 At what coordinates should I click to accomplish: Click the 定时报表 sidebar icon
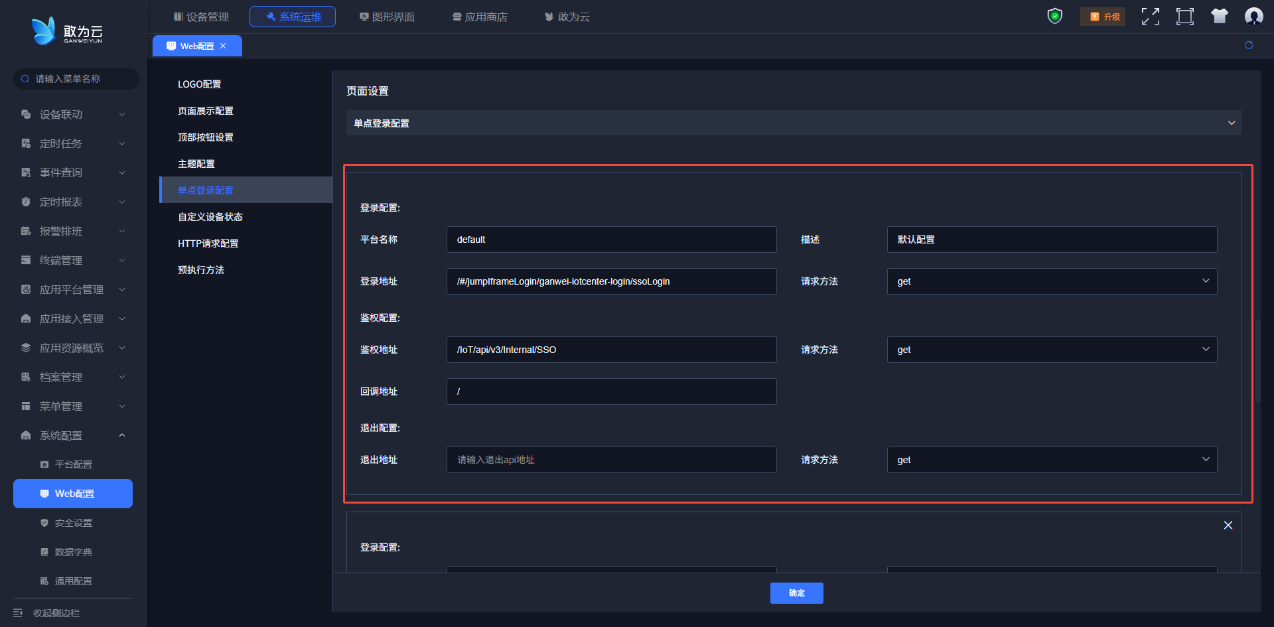(26, 202)
